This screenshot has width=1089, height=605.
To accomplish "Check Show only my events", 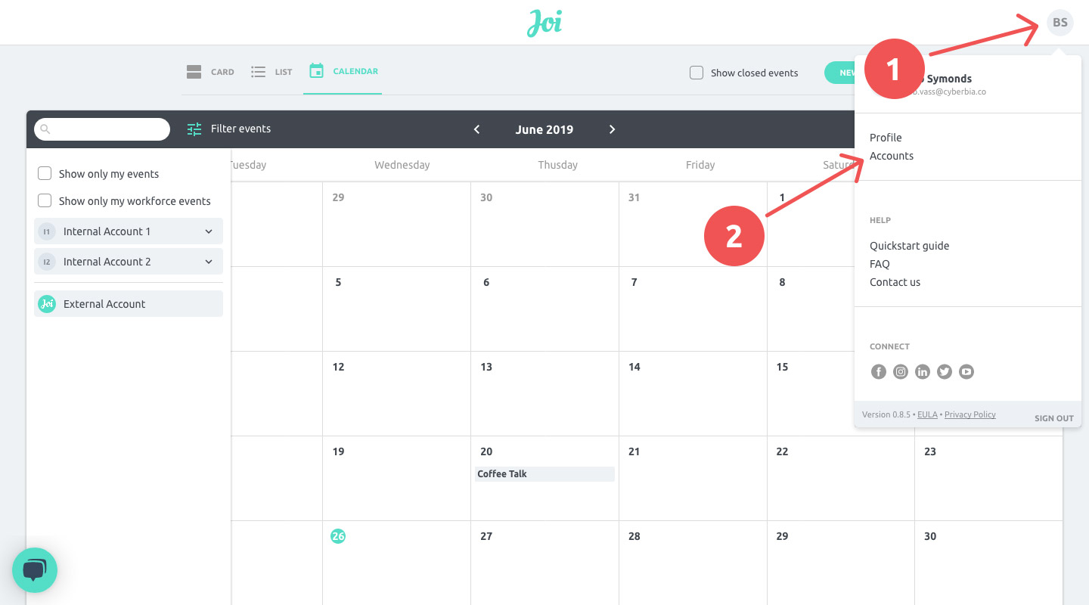I will 45,173.
